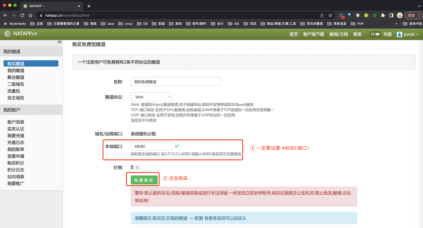This screenshot has width=423, height=228.
Task: Click the browser reload page icon
Action: pyautogui.click(x=22, y=15)
